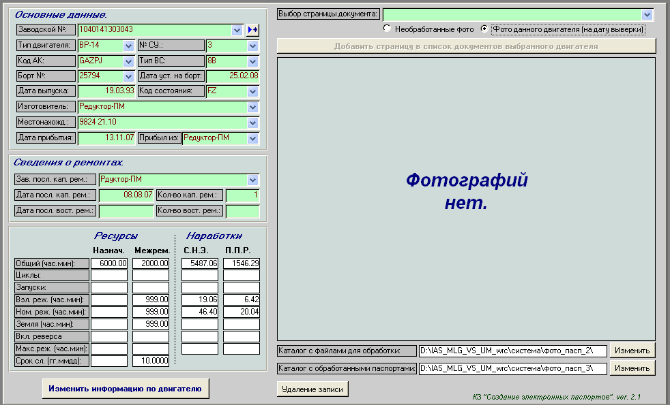Select Фото данного двигателя radio button

[x=484, y=29]
